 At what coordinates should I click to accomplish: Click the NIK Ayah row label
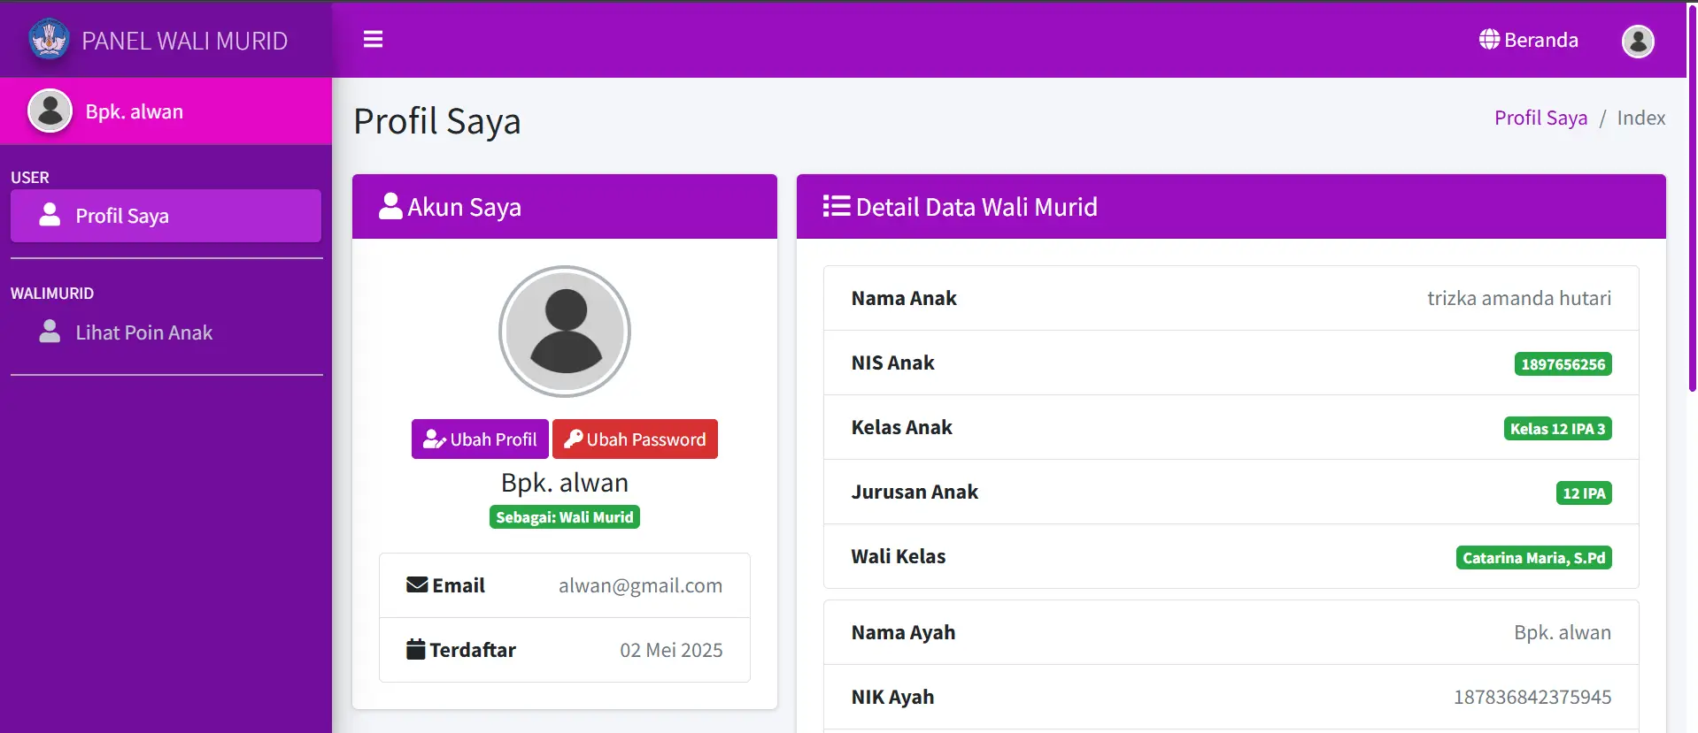click(x=892, y=697)
